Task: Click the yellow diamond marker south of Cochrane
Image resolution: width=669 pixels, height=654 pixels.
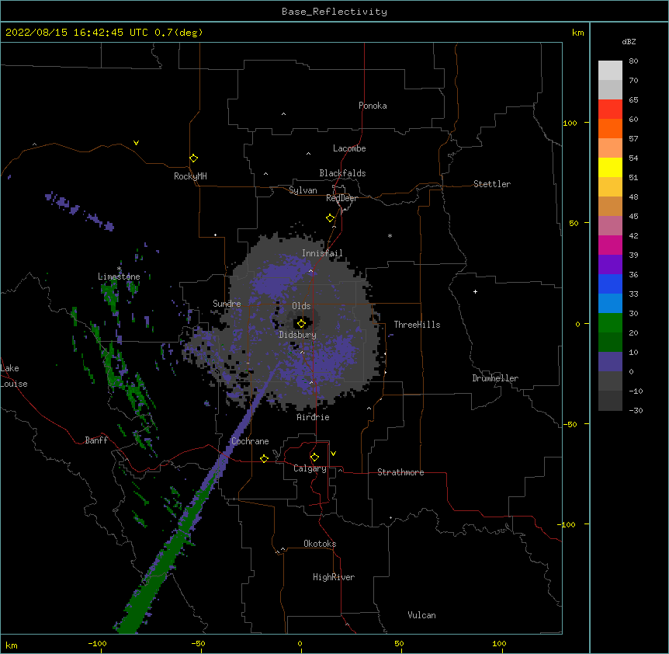Action: click(x=264, y=458)
